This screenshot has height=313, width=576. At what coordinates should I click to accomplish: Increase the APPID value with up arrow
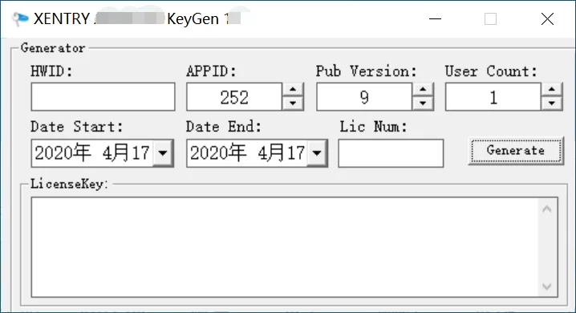coord(293,90)
